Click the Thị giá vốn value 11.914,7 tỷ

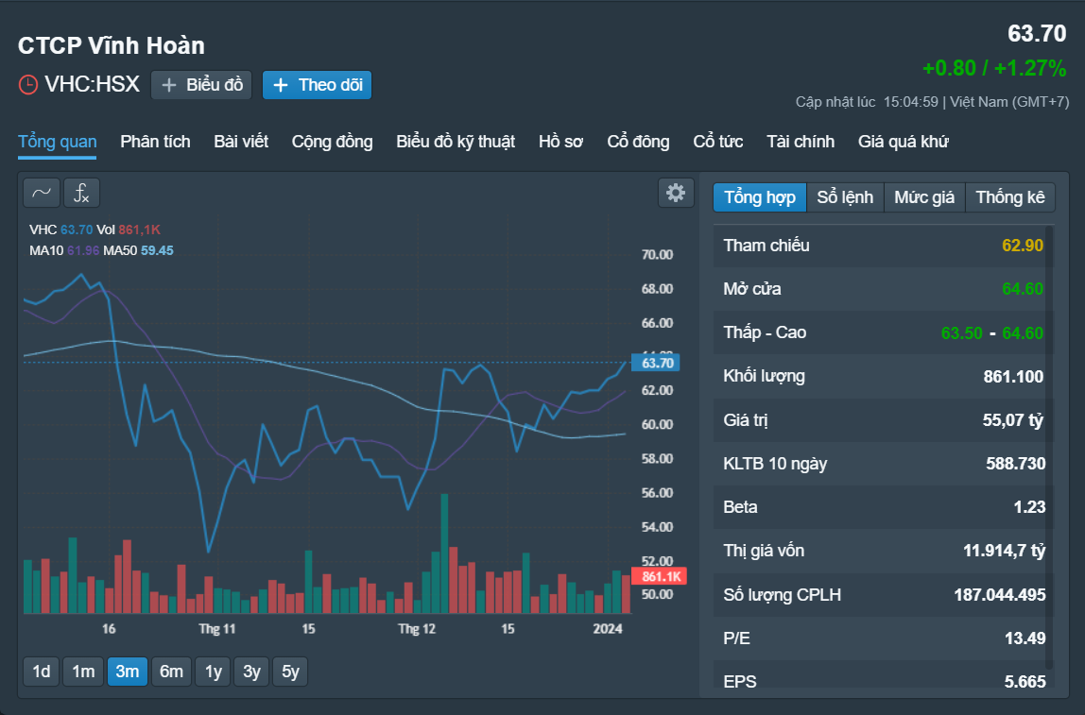click(1004, 551)
